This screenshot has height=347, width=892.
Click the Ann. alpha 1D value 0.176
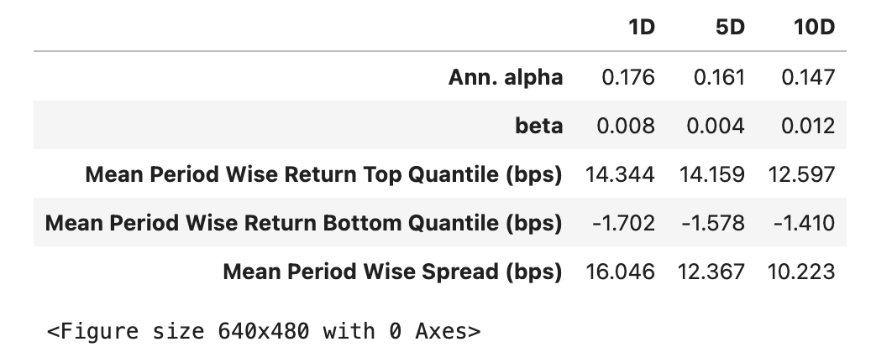628,77
